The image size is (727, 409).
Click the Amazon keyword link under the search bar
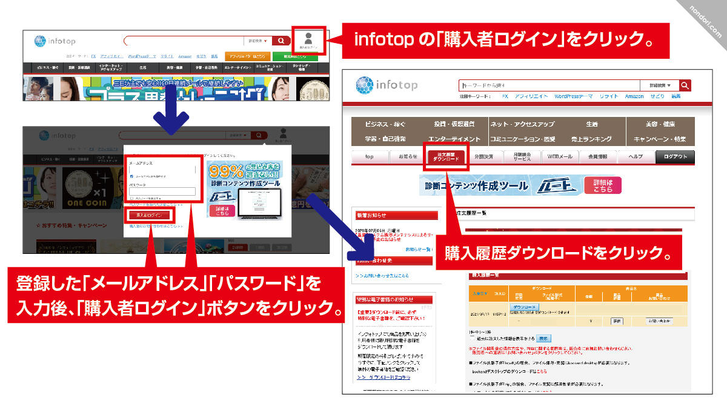tap(636, 96)
